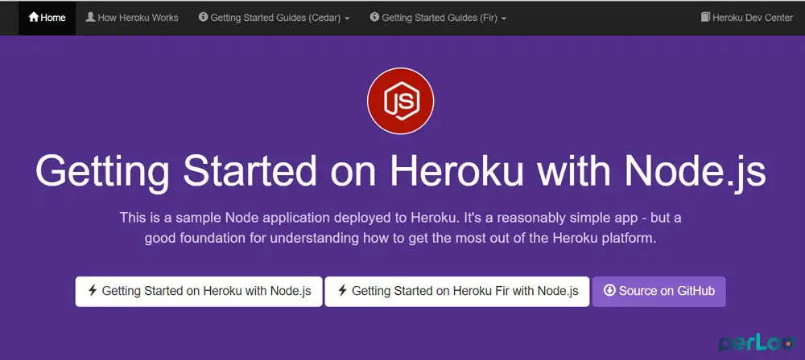
Task: Click the person icon beside How Heroku Works
Action: 90,17
